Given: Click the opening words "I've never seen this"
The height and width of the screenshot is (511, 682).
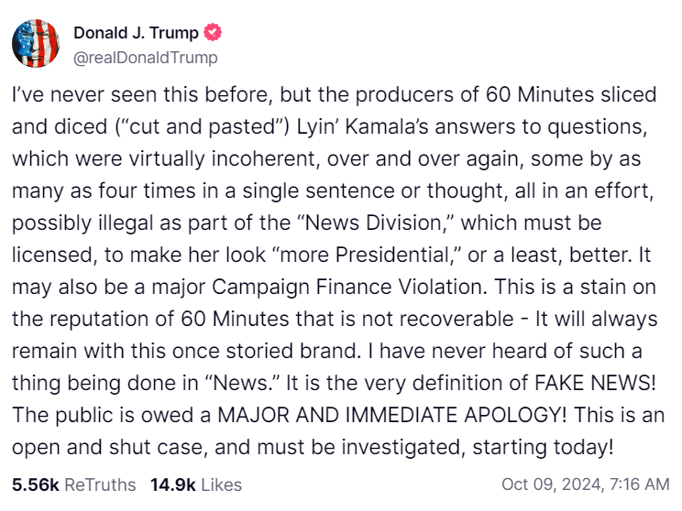Looking at the screenshot, I should (x=88, y=93).
